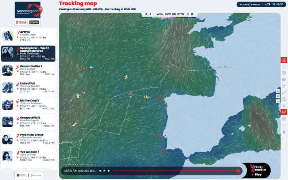
Task: Jump to last forecast step arrow
Action: click(x=192, y=14)
